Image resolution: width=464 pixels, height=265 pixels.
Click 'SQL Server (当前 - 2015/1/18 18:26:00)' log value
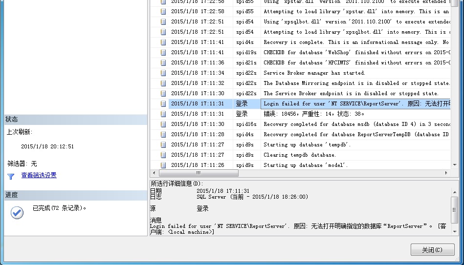click(x=252, y=197)
